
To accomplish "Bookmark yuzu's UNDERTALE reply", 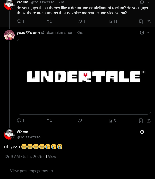I will (141, 120).
